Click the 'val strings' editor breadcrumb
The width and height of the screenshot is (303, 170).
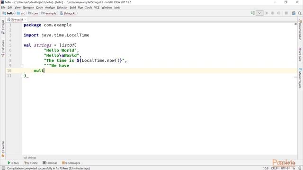30,158
